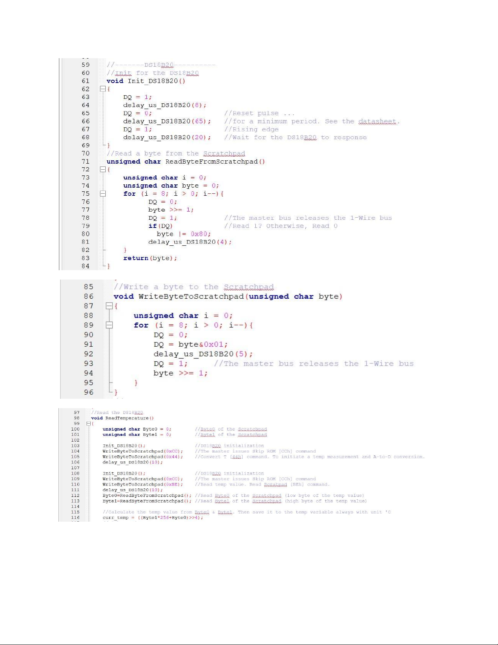
Task: Collapse the WriteByteToScratchpad fold marker at line 87
Action: tap(109, 306)
